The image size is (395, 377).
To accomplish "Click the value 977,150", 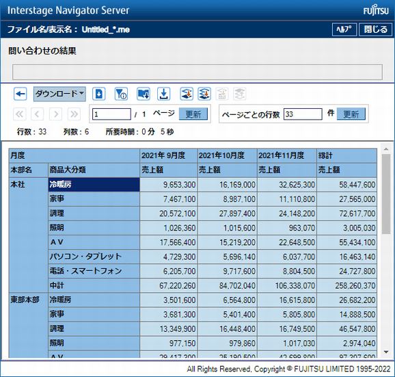I will [x=169, y=343].
